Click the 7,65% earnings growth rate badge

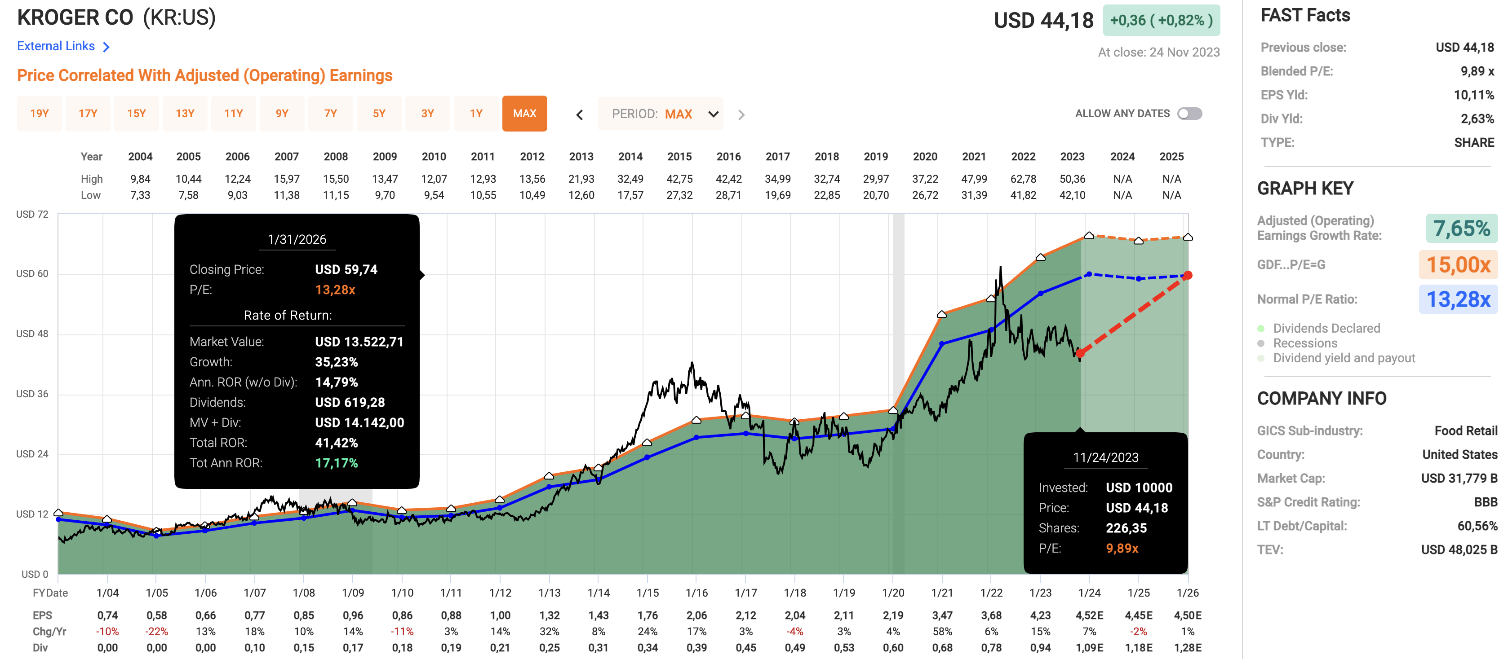[x=1461, y=228]
